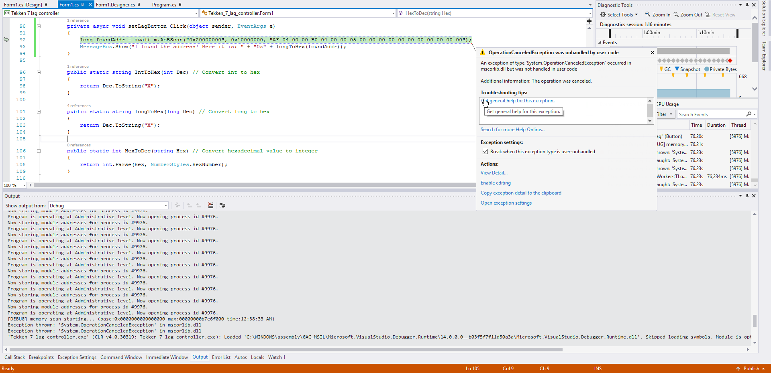The width and height of the screenshot is (771, 373).
Task: Switch to the Program.cs tab
Action: click(164, 5)
